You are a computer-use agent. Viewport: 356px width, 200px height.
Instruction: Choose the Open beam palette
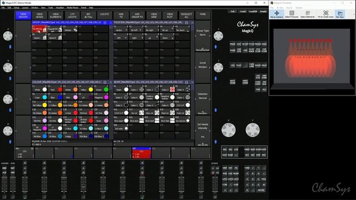[121, 89]
